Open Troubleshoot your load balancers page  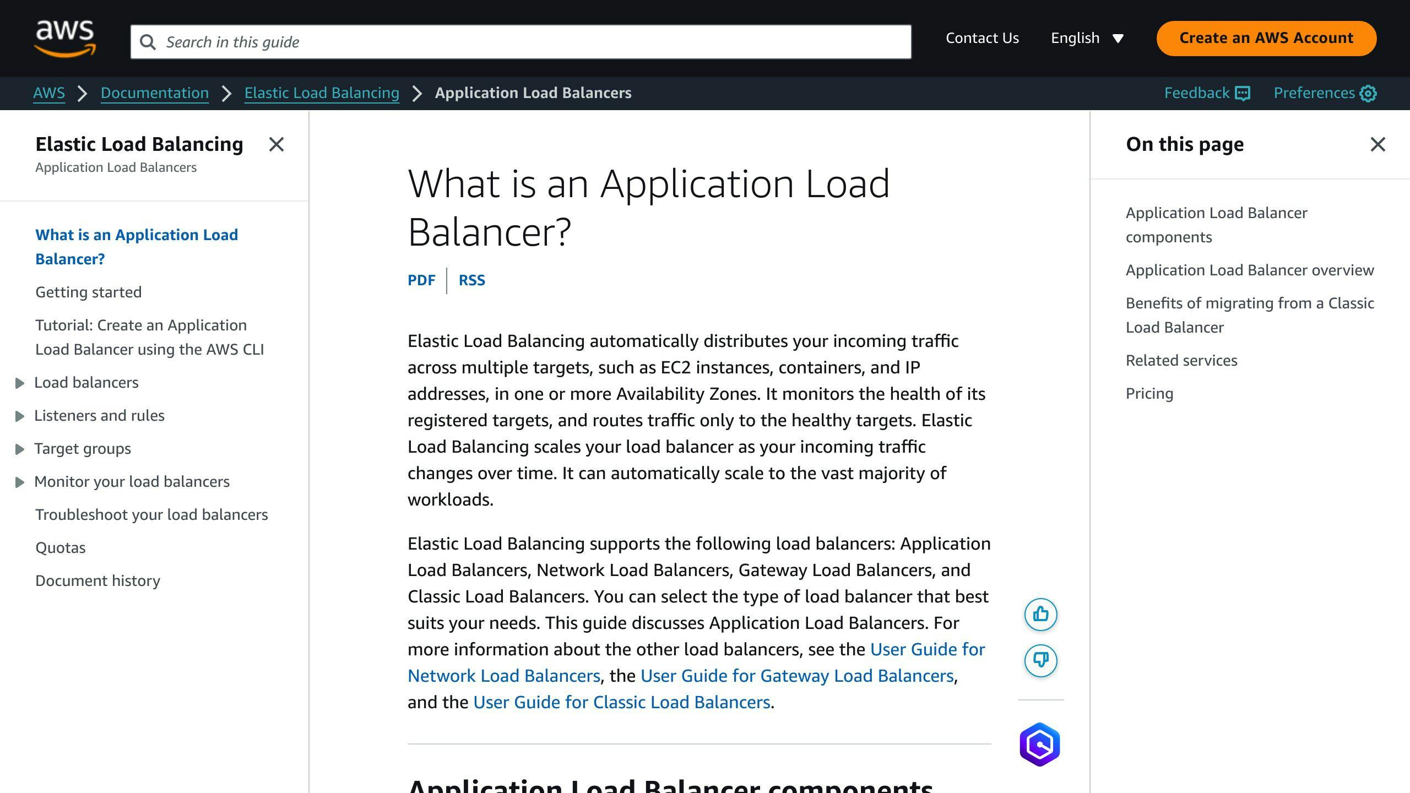pos(151,514)
